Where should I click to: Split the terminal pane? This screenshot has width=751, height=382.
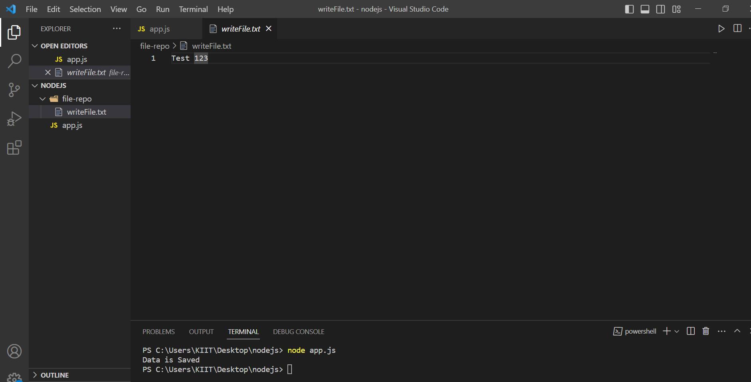tap(691, 331)
